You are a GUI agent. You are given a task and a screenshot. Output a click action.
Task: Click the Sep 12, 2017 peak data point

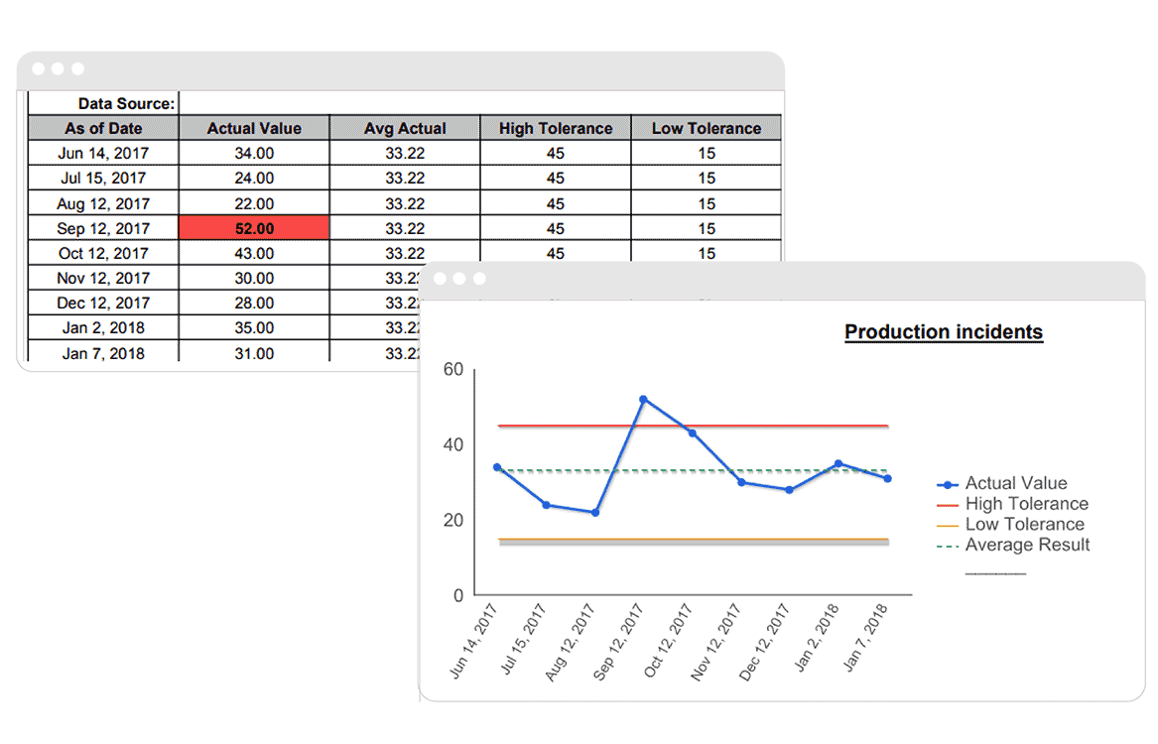pyautogui.click(x=643, y=400)
